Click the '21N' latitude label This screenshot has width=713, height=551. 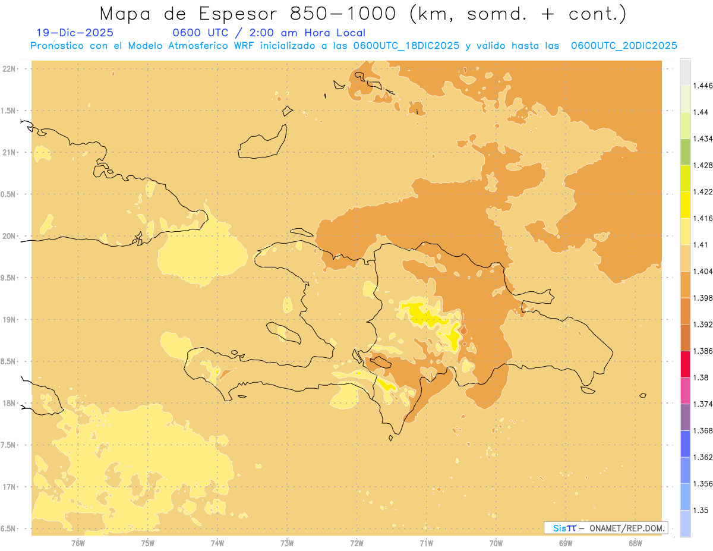pos(9,152)
